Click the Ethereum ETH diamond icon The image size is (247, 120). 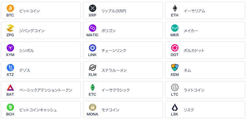pos(175,8)
